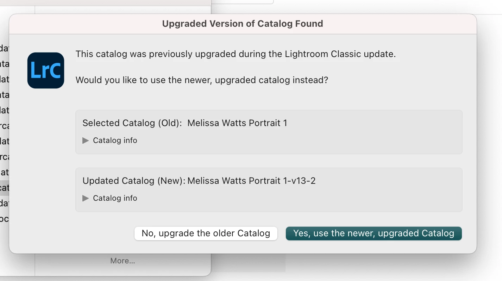Click the "Would you like to use the newer" question
Screen dimensions: 502x281
(x=202, y=80)
